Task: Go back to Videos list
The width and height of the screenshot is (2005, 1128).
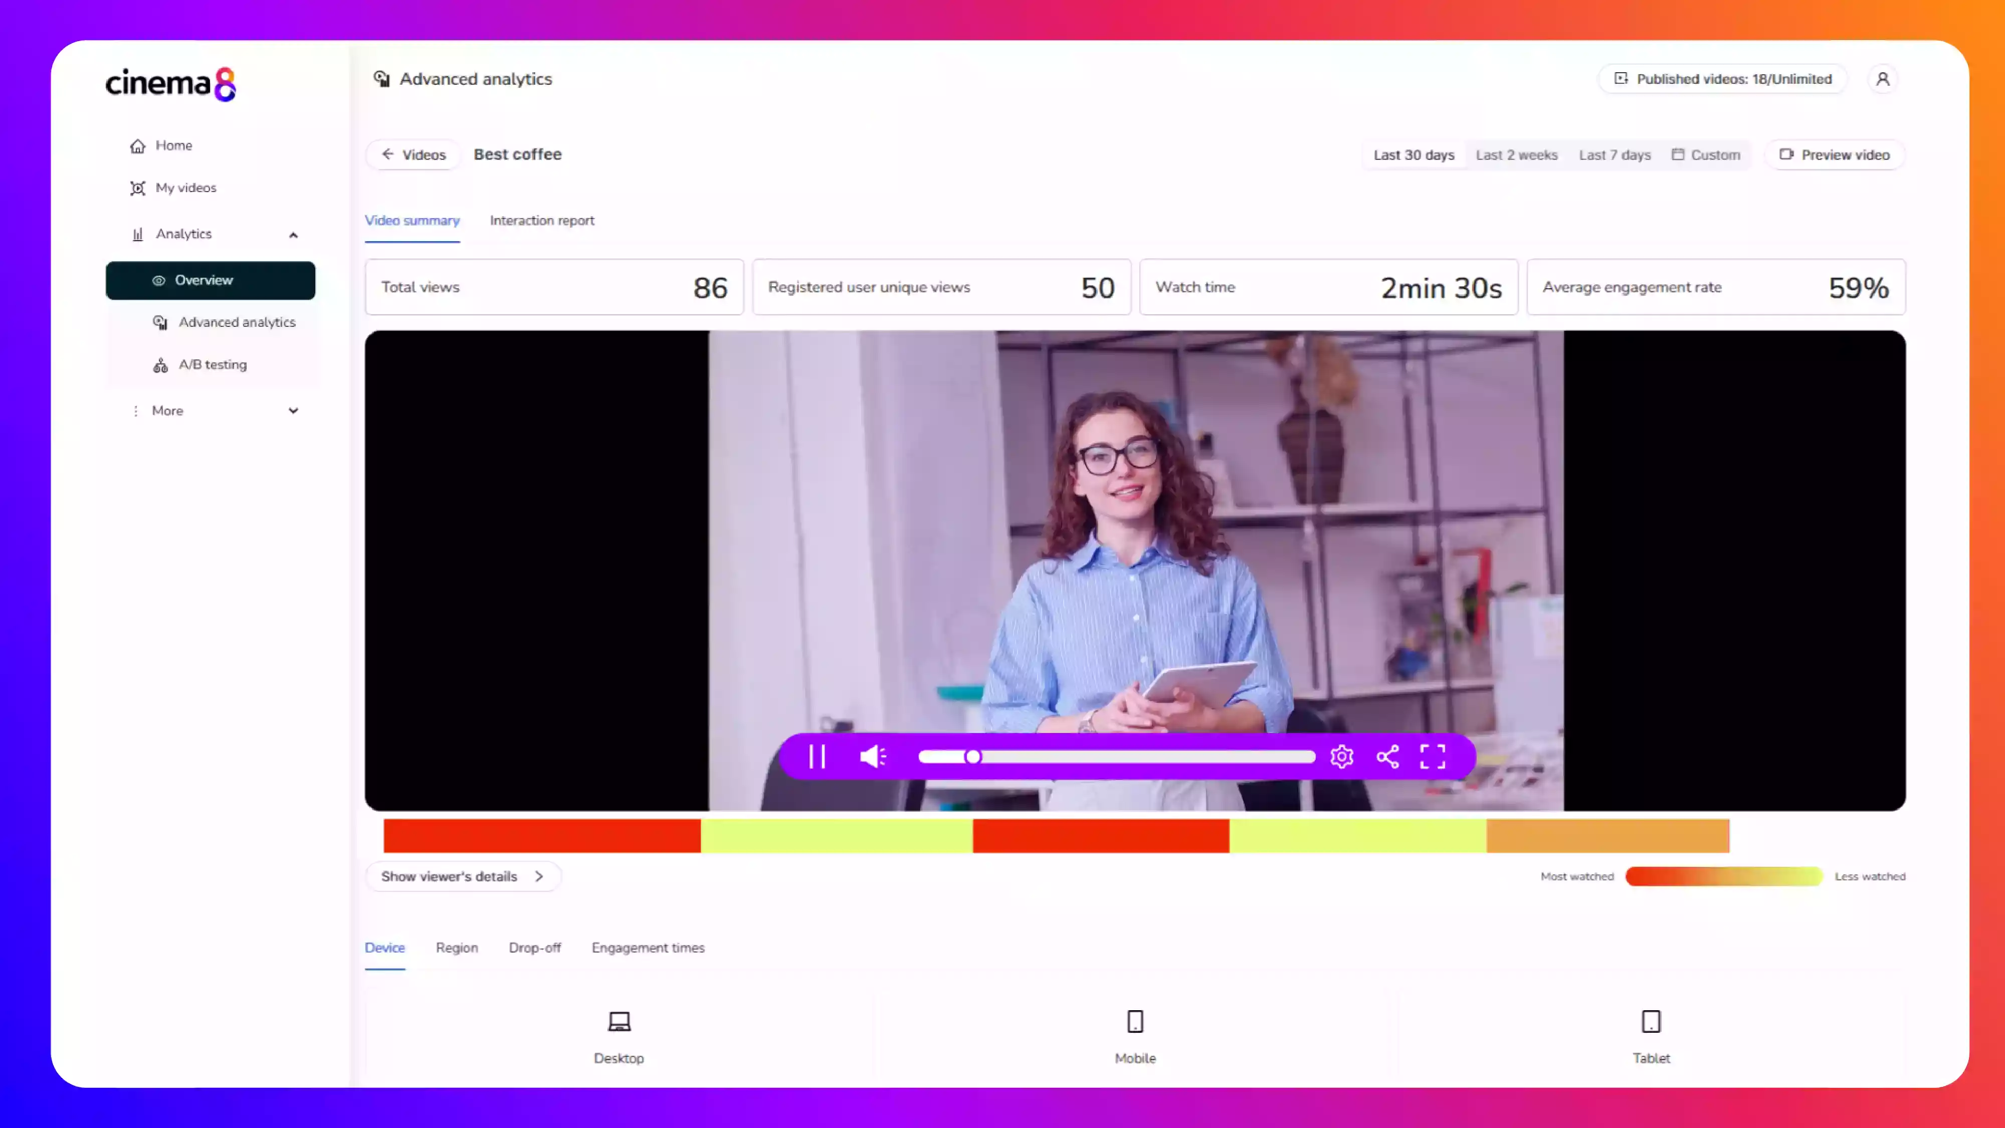Action: (x=414, y=154)
